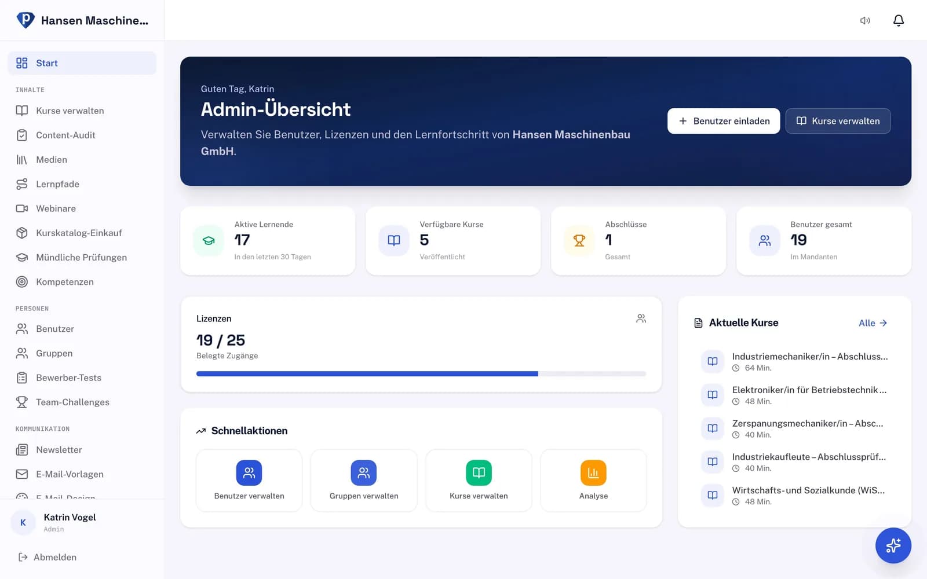Screen dimensions: 927x579
Task: Click the users icon in Benutzer gesamt card
Action: (765, 240)
